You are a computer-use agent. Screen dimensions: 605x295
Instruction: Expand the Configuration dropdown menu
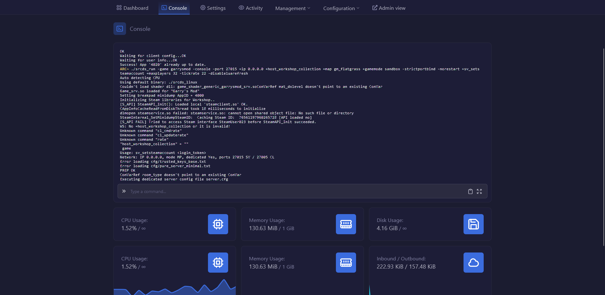[x=341, y=8]
